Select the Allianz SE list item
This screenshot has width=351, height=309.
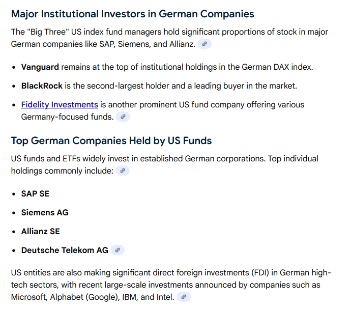tap(40, 231)
